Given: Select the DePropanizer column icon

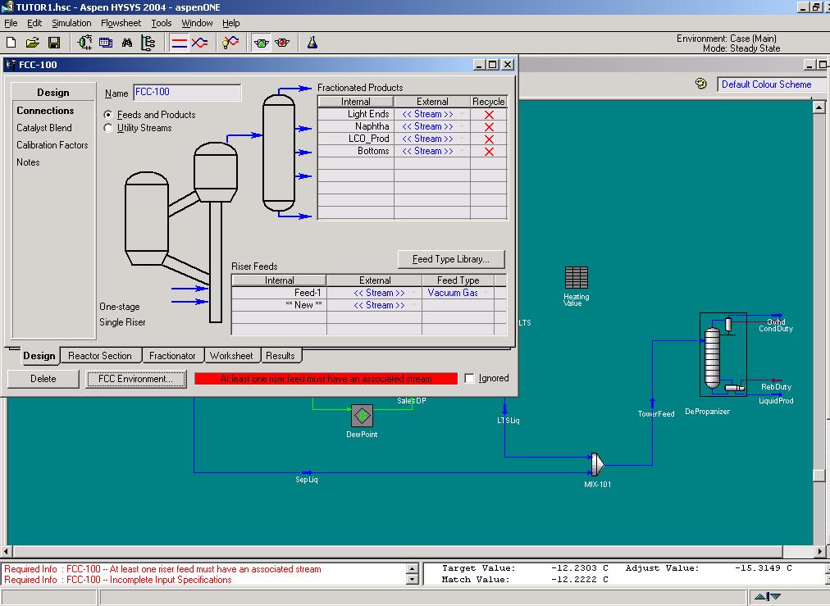Looking at the screenshot, I should (x=713, y=358).
